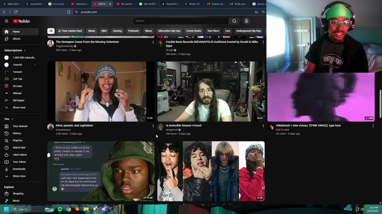Image resolution: width=382 pixels, height=214 pixels.
Task: Open Is Invincible Season 4 Good title
Action: (x=184, y=125)
